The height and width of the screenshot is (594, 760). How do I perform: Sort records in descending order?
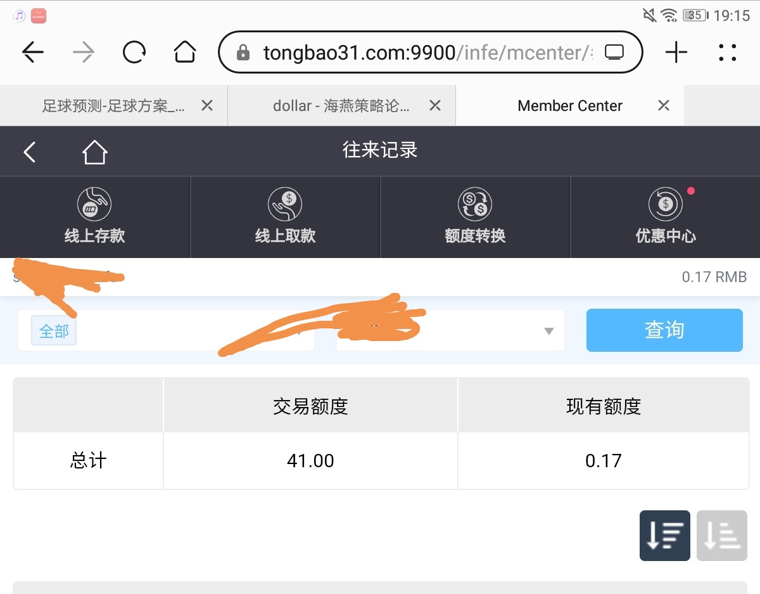tap(664, 536)
